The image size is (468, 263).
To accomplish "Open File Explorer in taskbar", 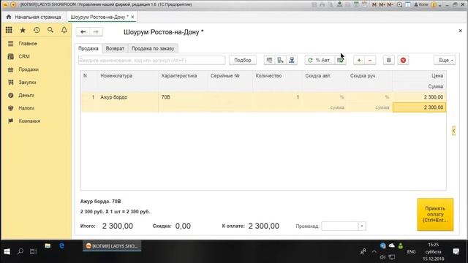I will (48, 245).
